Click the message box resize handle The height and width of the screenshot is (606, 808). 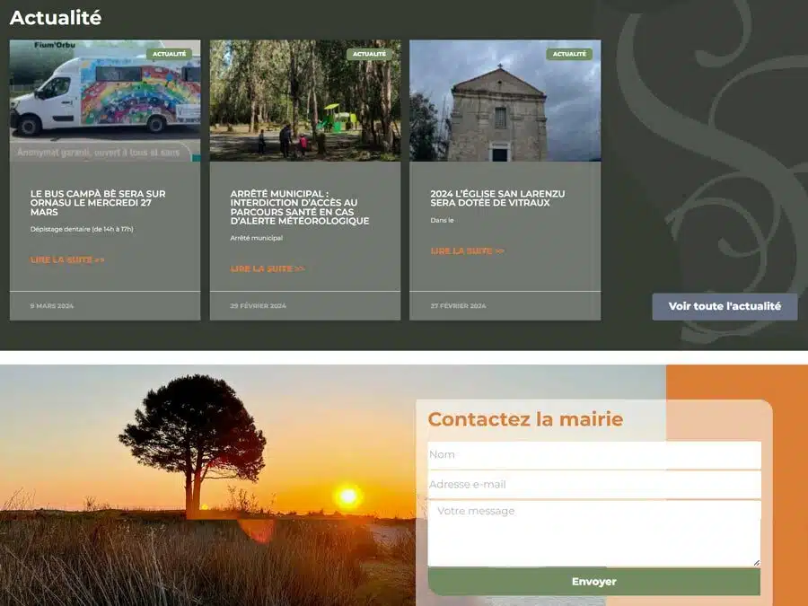tap(756, 562)
